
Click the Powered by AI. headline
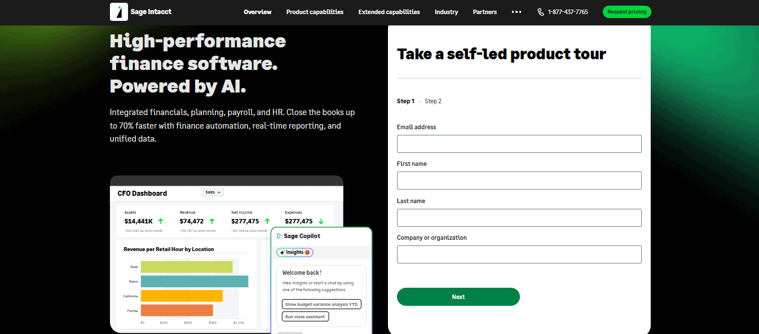(x=178, y=86)
